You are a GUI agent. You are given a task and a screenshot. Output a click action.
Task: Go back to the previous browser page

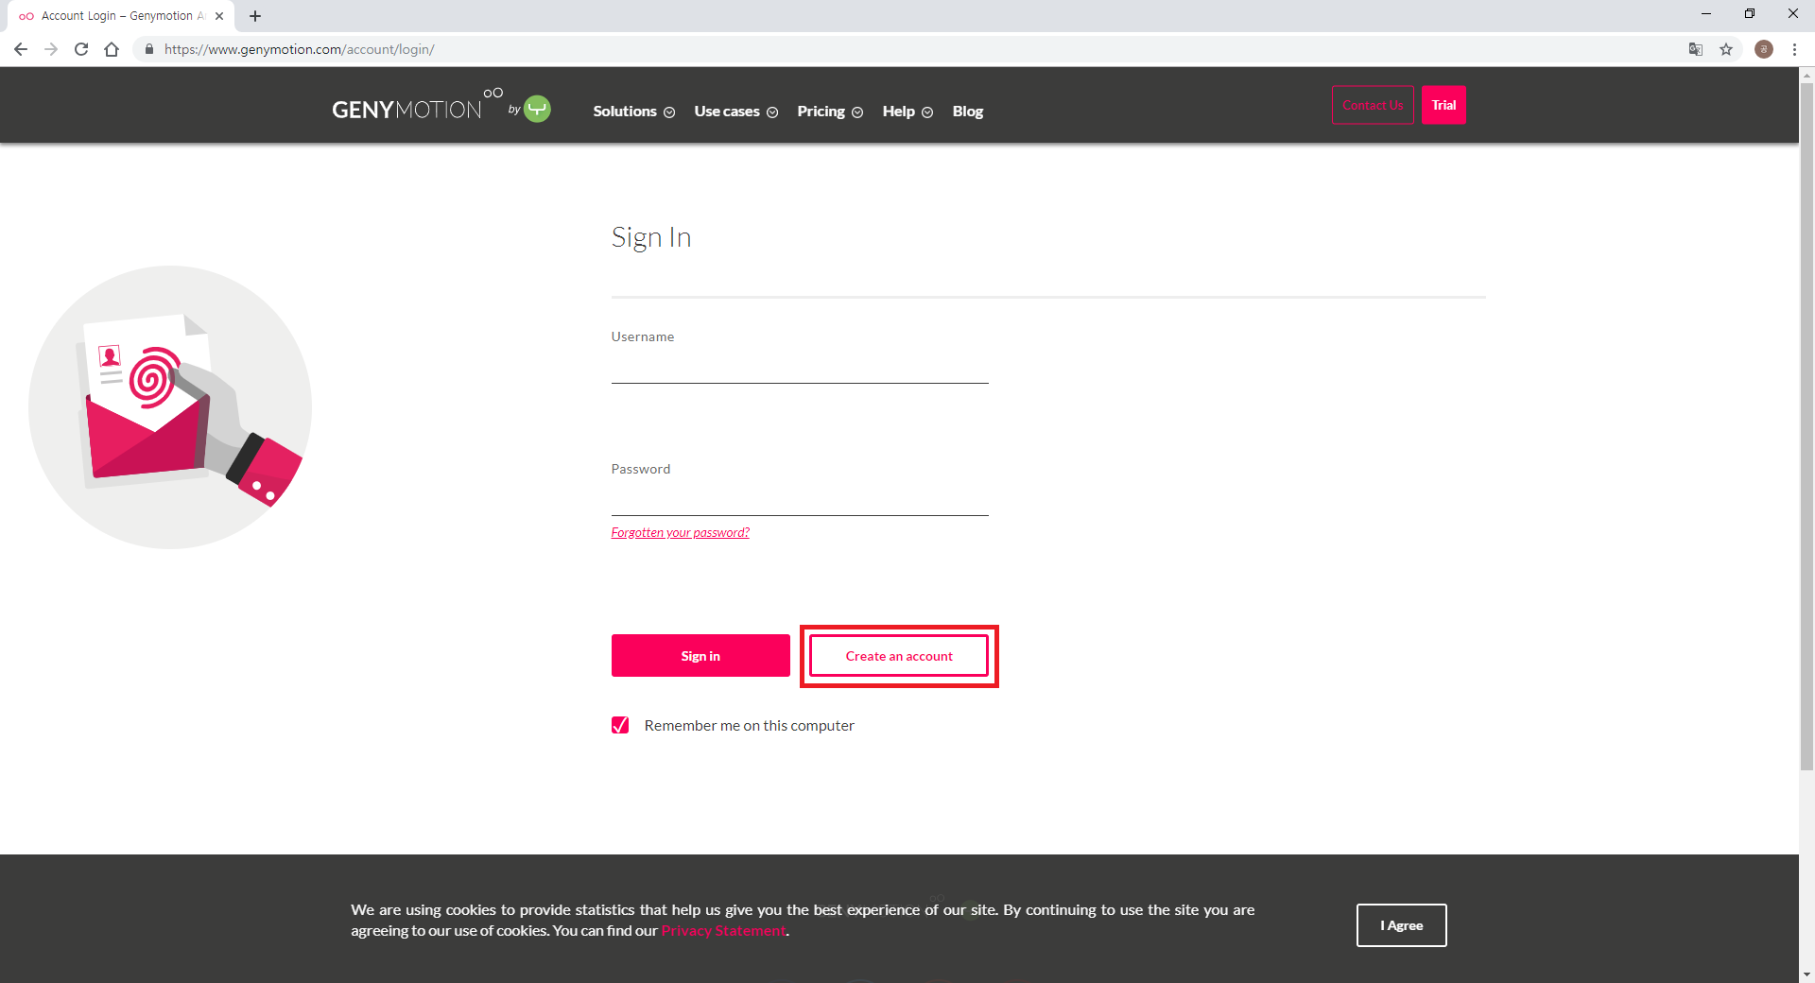tap(21, 49)
